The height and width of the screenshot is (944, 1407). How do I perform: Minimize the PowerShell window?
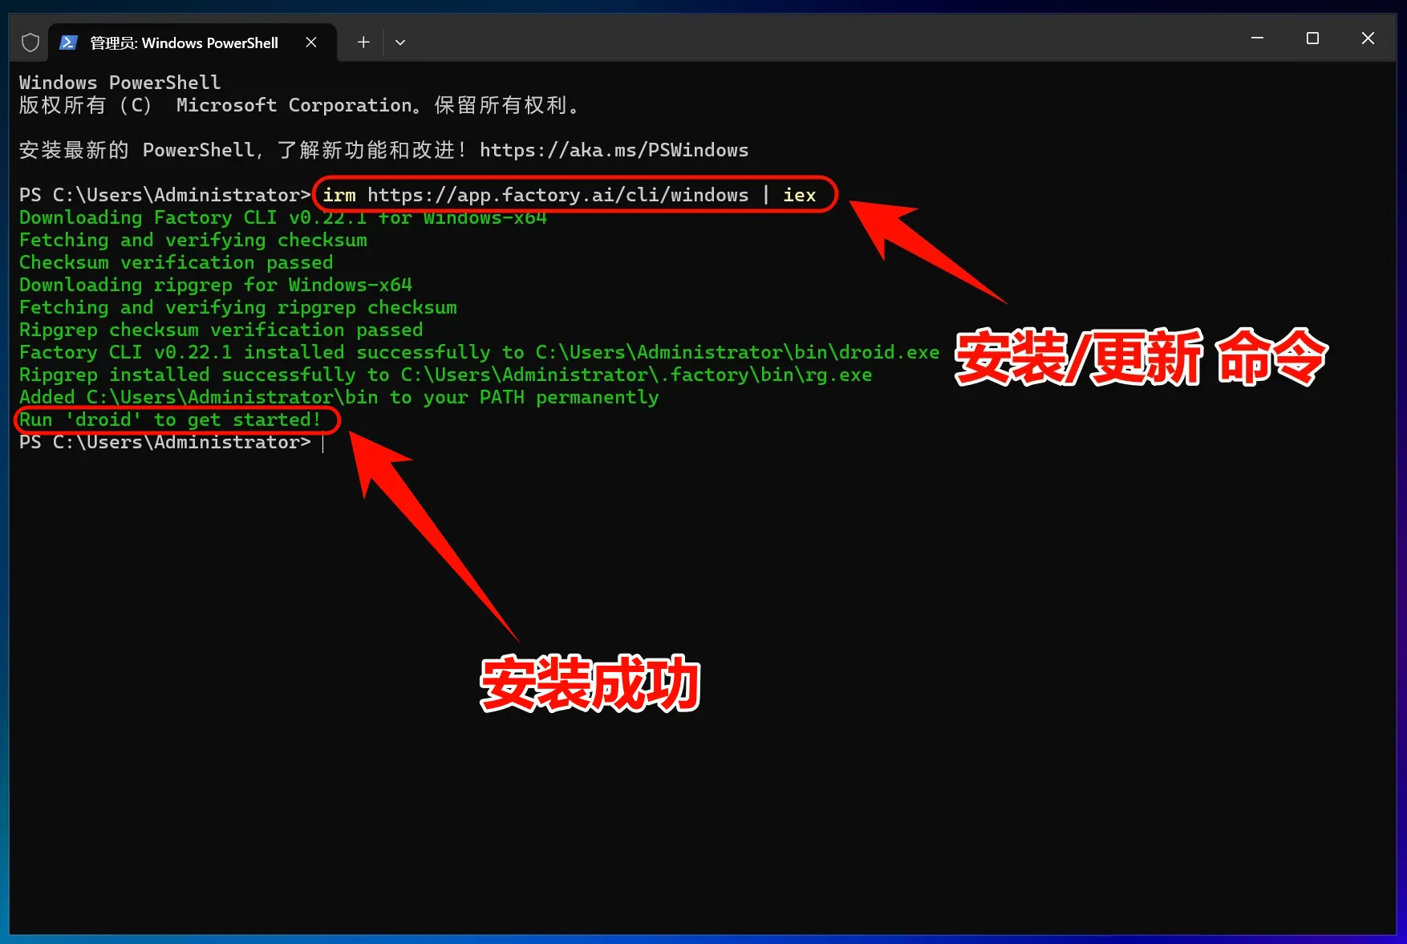point(1256,38)
